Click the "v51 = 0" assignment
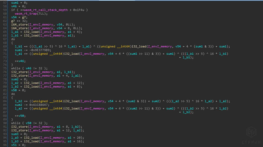The width and height of the screenshot is (263, 147). pos(18,145)
